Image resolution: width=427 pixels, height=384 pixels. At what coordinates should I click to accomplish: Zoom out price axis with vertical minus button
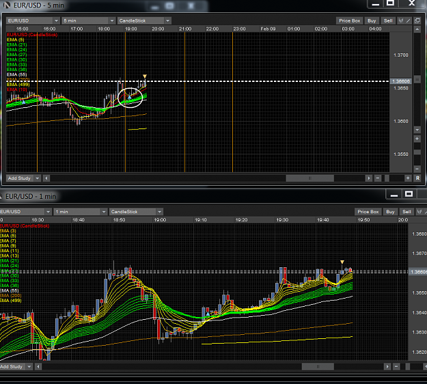(417, 169)
